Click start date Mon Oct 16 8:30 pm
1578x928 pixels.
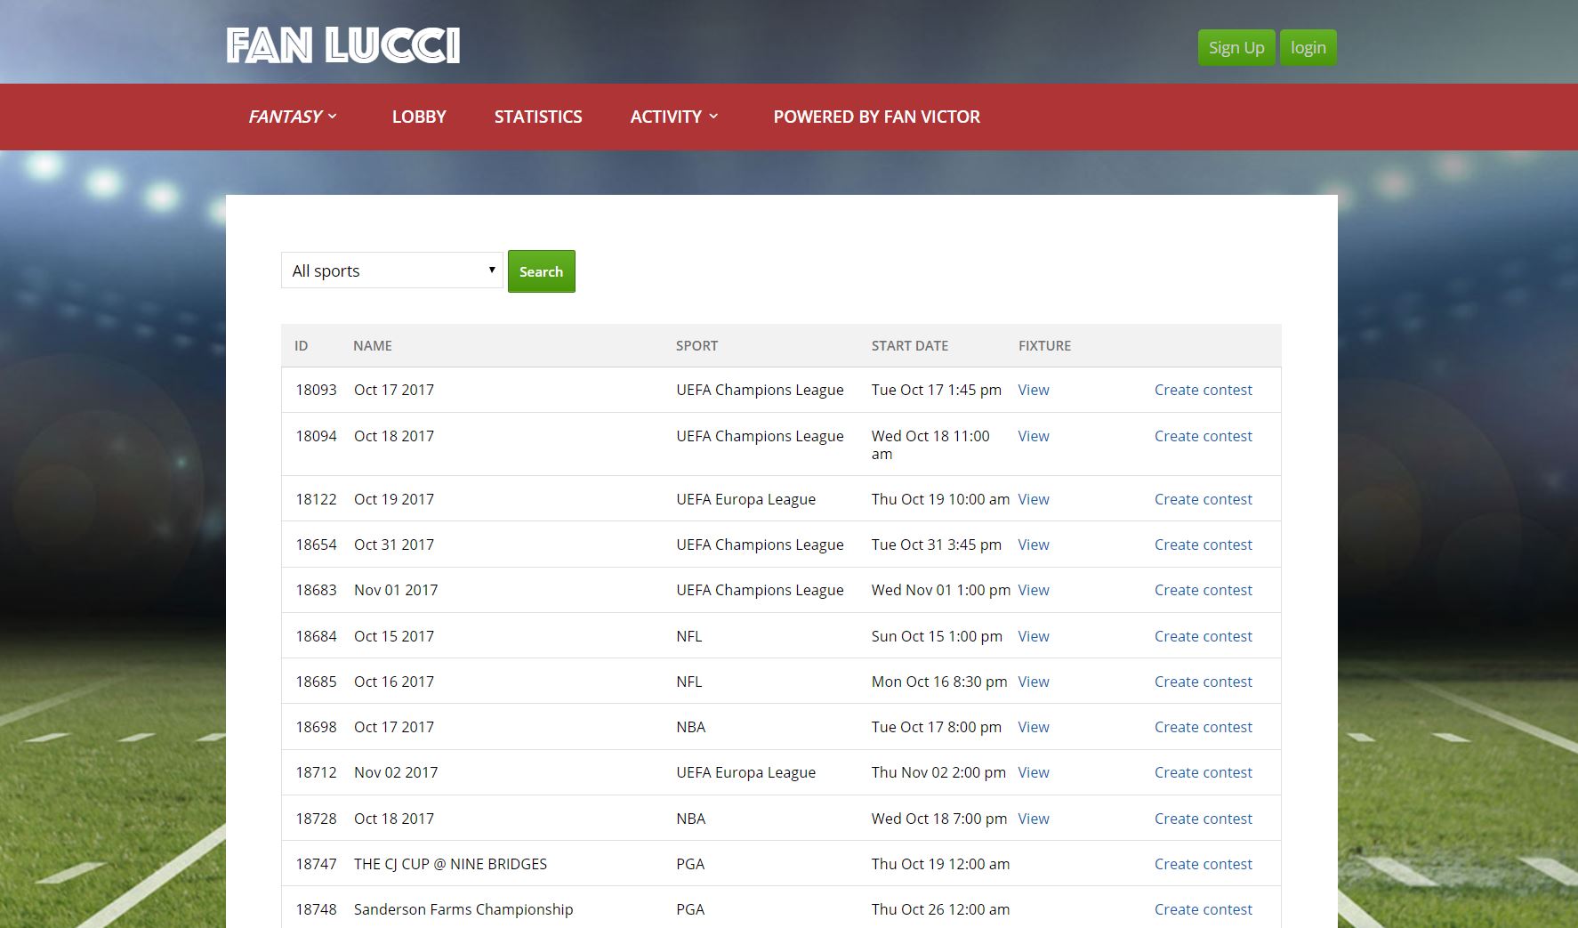[939, 682]
